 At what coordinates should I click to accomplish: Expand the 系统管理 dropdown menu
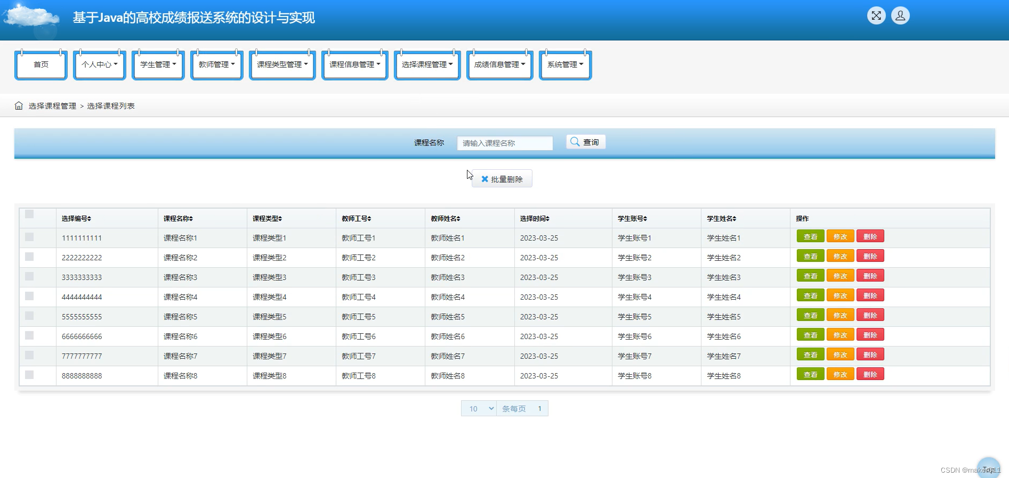tap(566, 65)
